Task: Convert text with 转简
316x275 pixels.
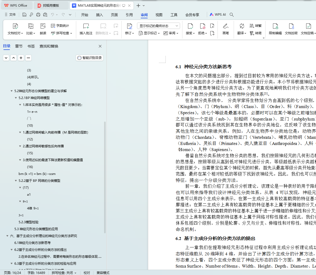Action: [255, 33]
